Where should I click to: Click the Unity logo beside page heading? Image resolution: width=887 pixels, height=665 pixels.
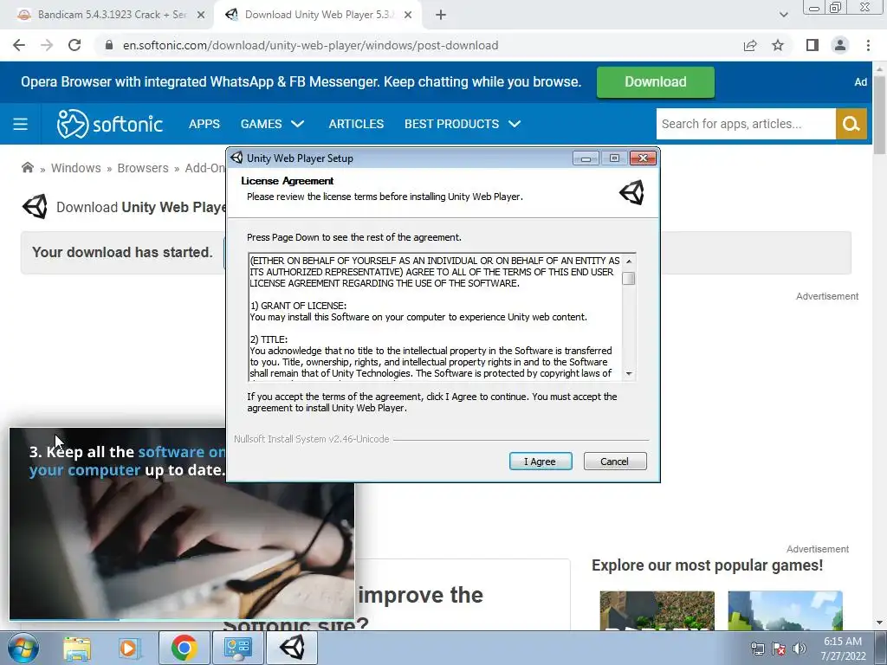click(35, 207)
